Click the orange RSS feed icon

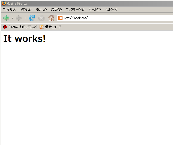[41, 27]
